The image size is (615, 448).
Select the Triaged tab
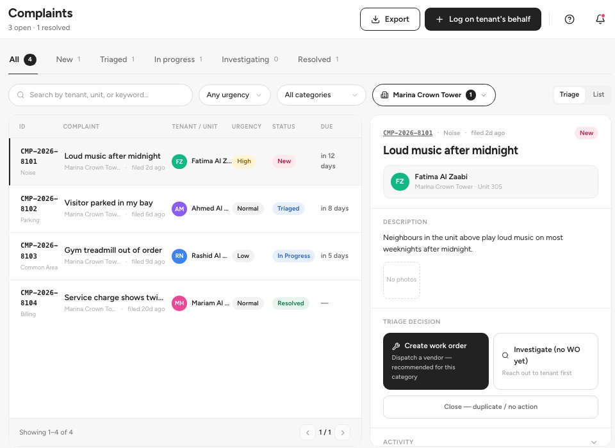tap(117, 60)
